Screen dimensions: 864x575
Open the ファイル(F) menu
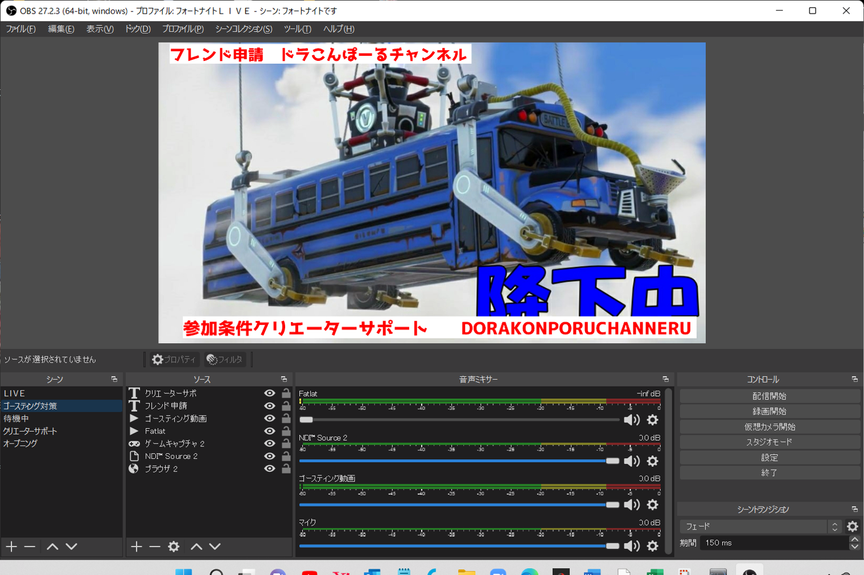(x=20, y=29)
